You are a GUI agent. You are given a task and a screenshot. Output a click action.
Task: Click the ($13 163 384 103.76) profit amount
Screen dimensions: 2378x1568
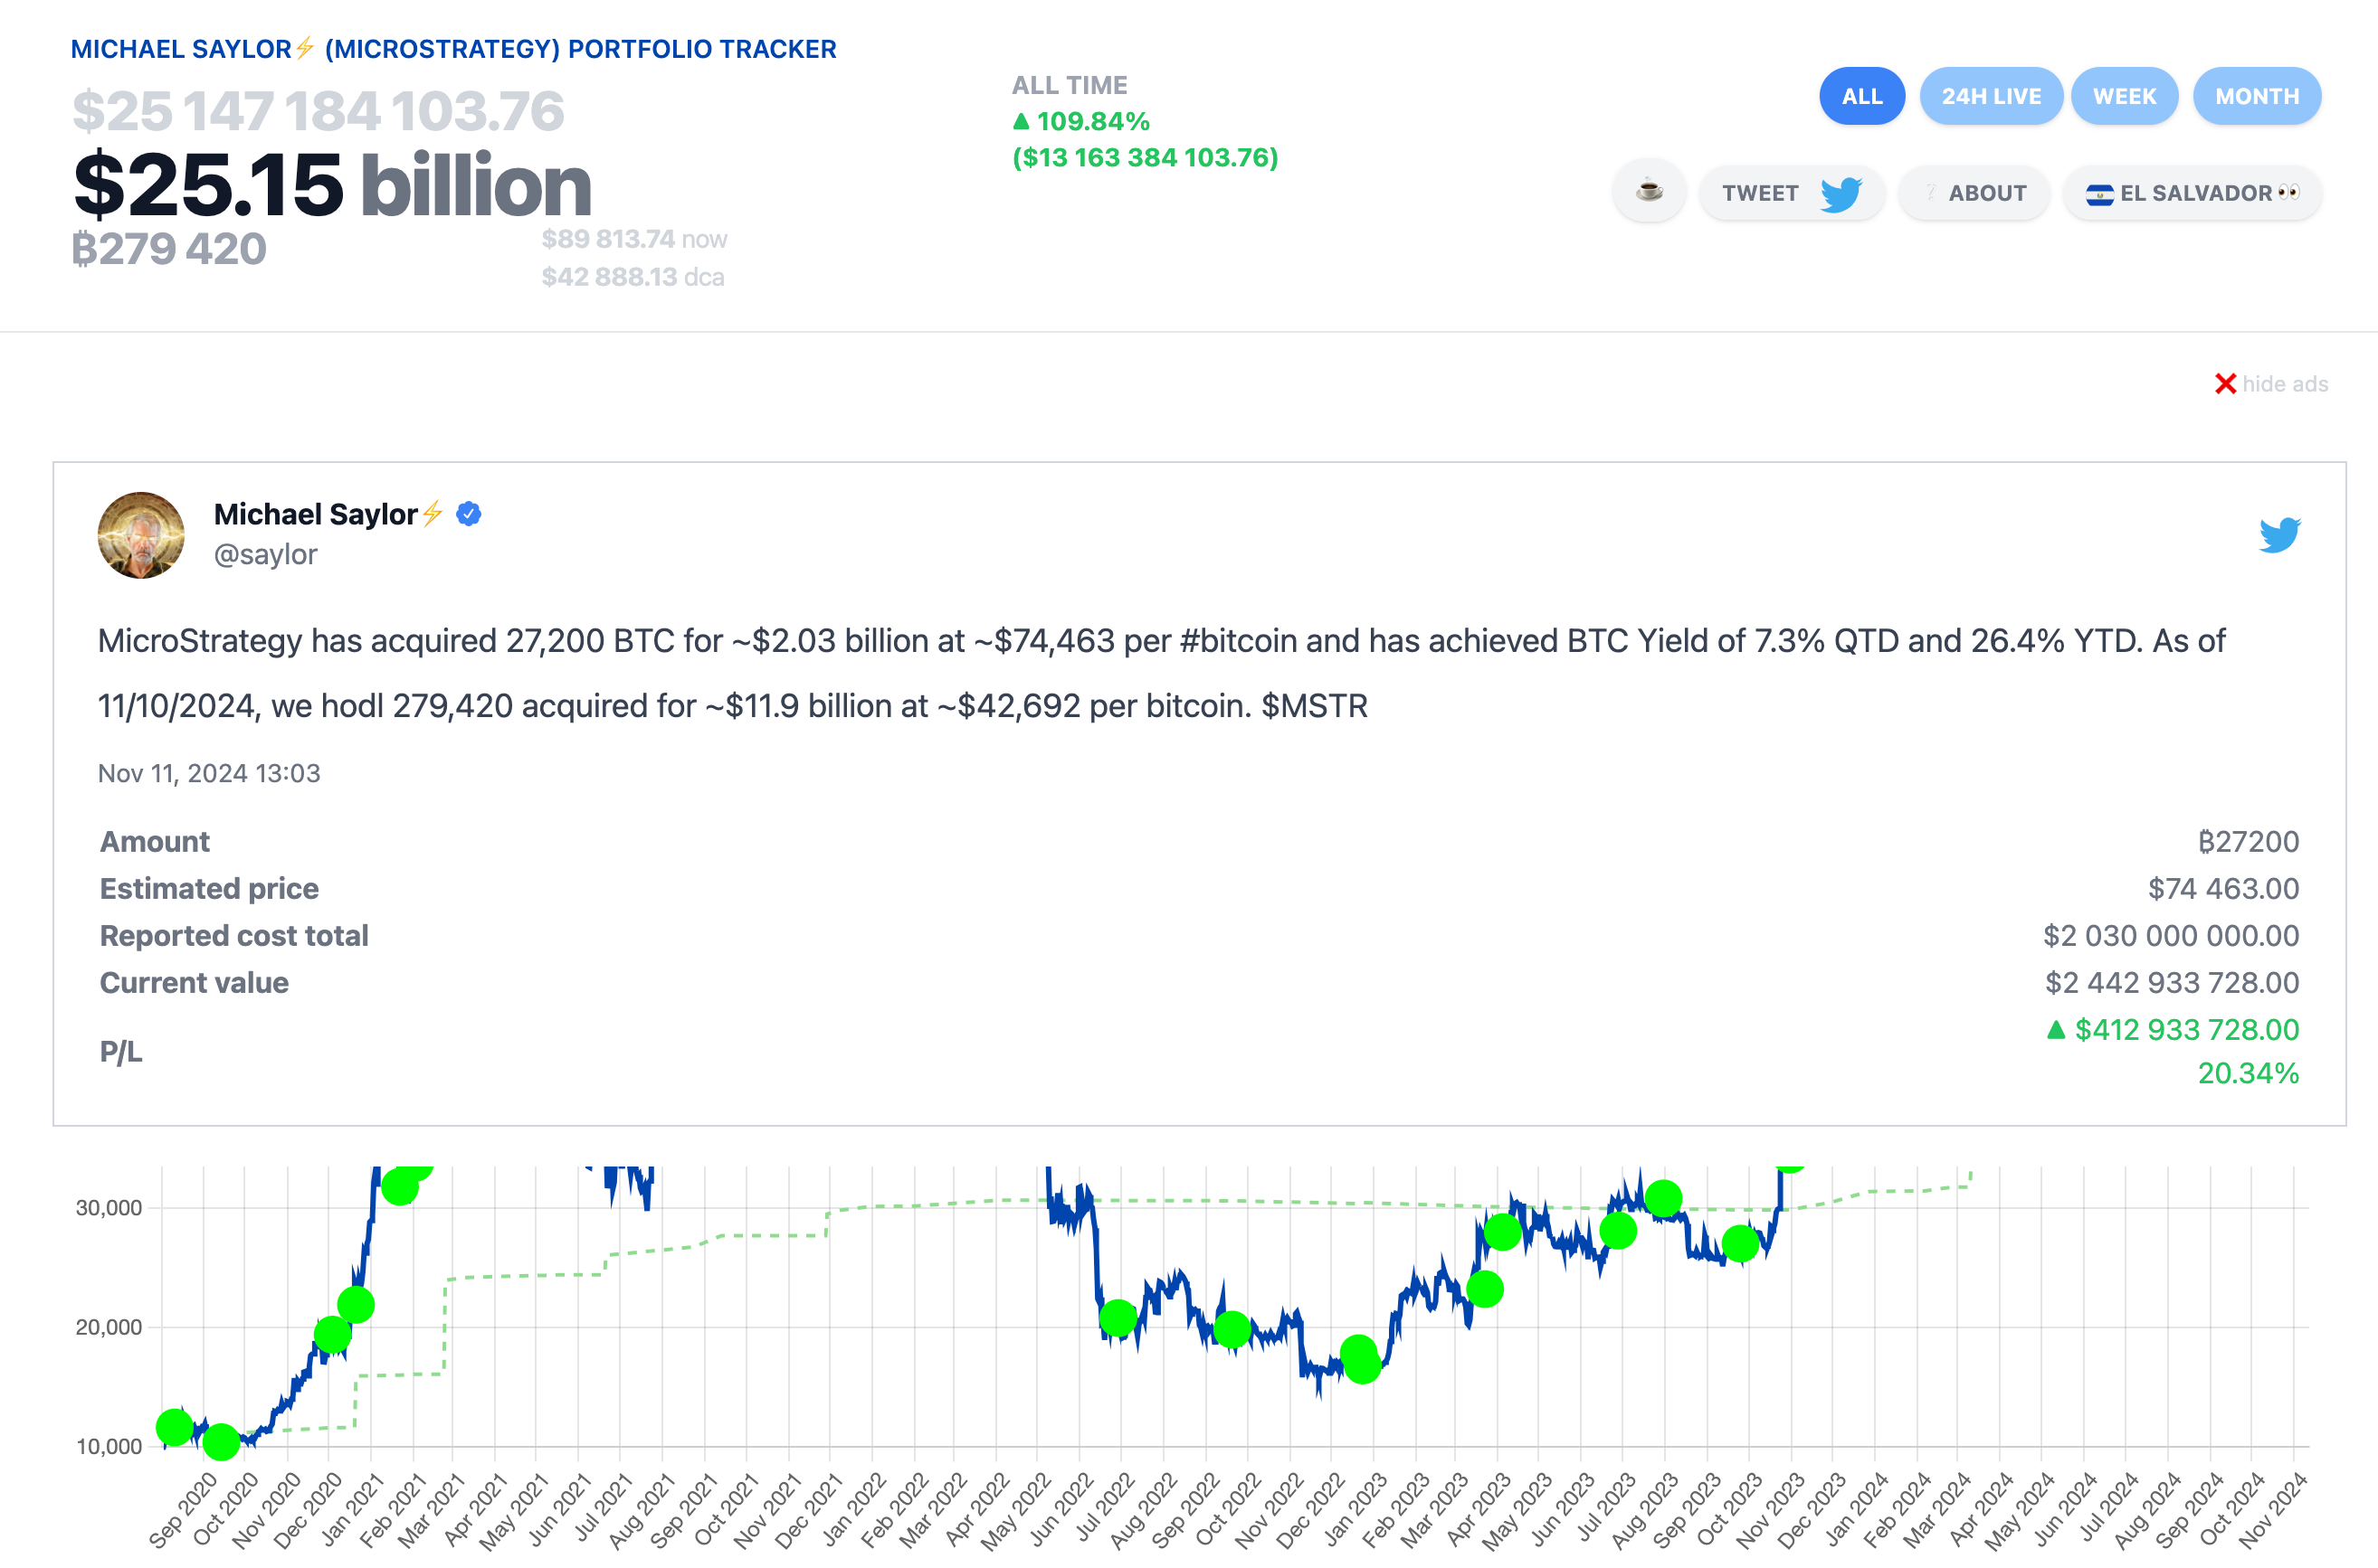click(1146, 157)
